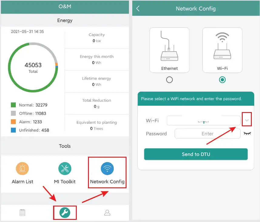Image resolution: width=260 pixels, height=222 pixels.
Task: Click the Tools section header
Action: [65, 146]
